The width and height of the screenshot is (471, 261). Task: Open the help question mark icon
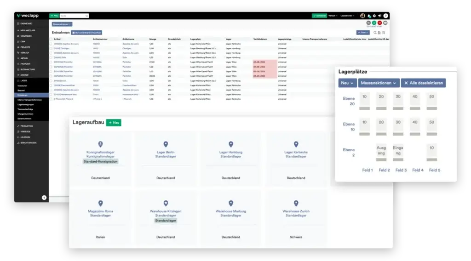[385, 16]
